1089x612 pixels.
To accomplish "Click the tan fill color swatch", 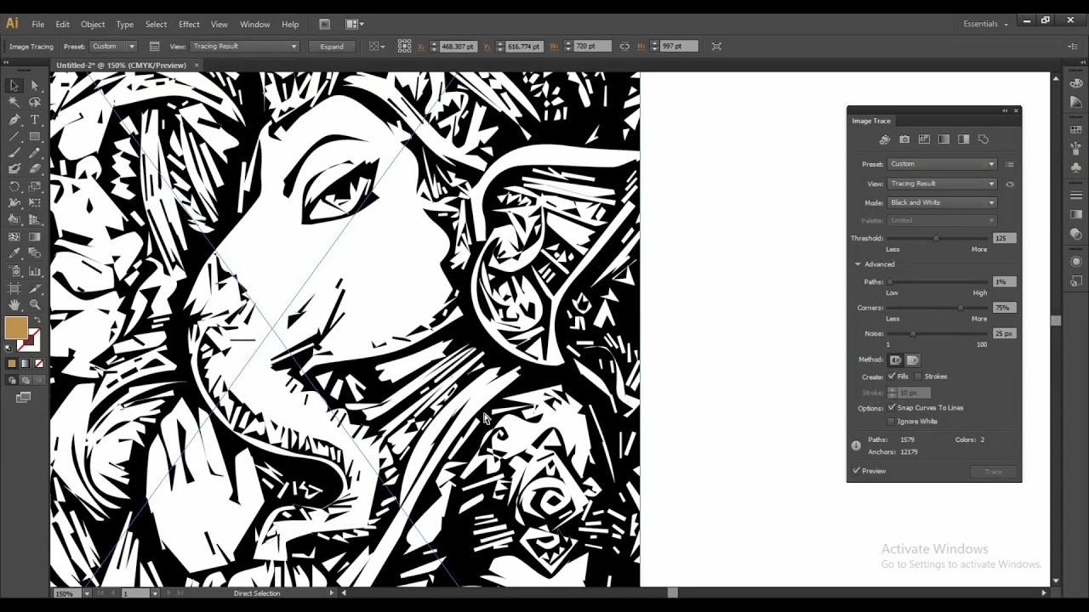I will [15, 327].
